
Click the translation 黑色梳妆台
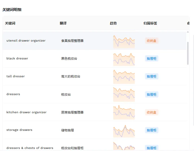coord(69,58)
